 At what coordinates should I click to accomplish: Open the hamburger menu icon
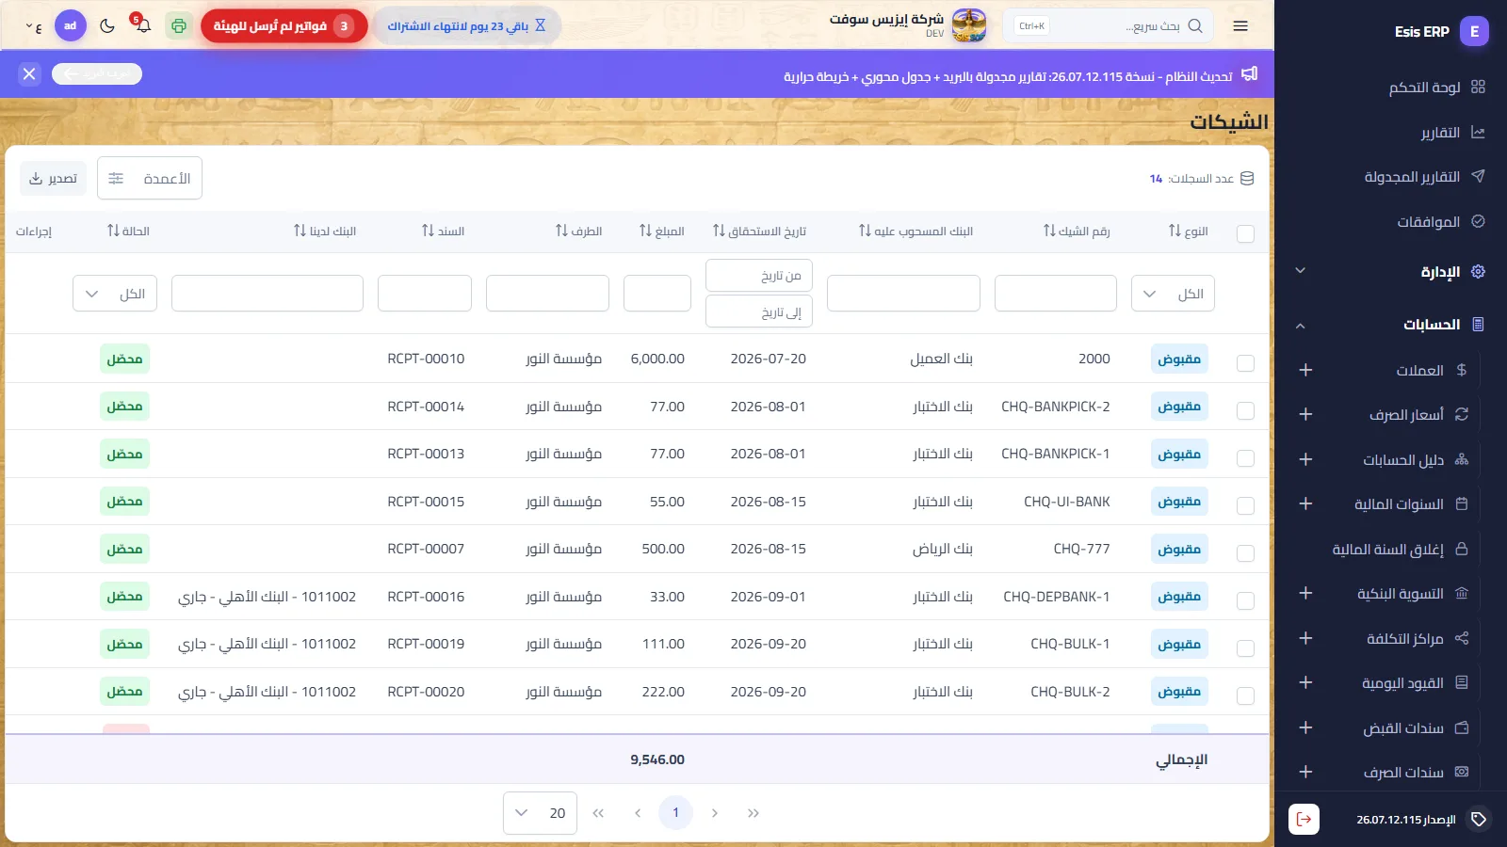pyautogui.click(x=1240, y=26)
